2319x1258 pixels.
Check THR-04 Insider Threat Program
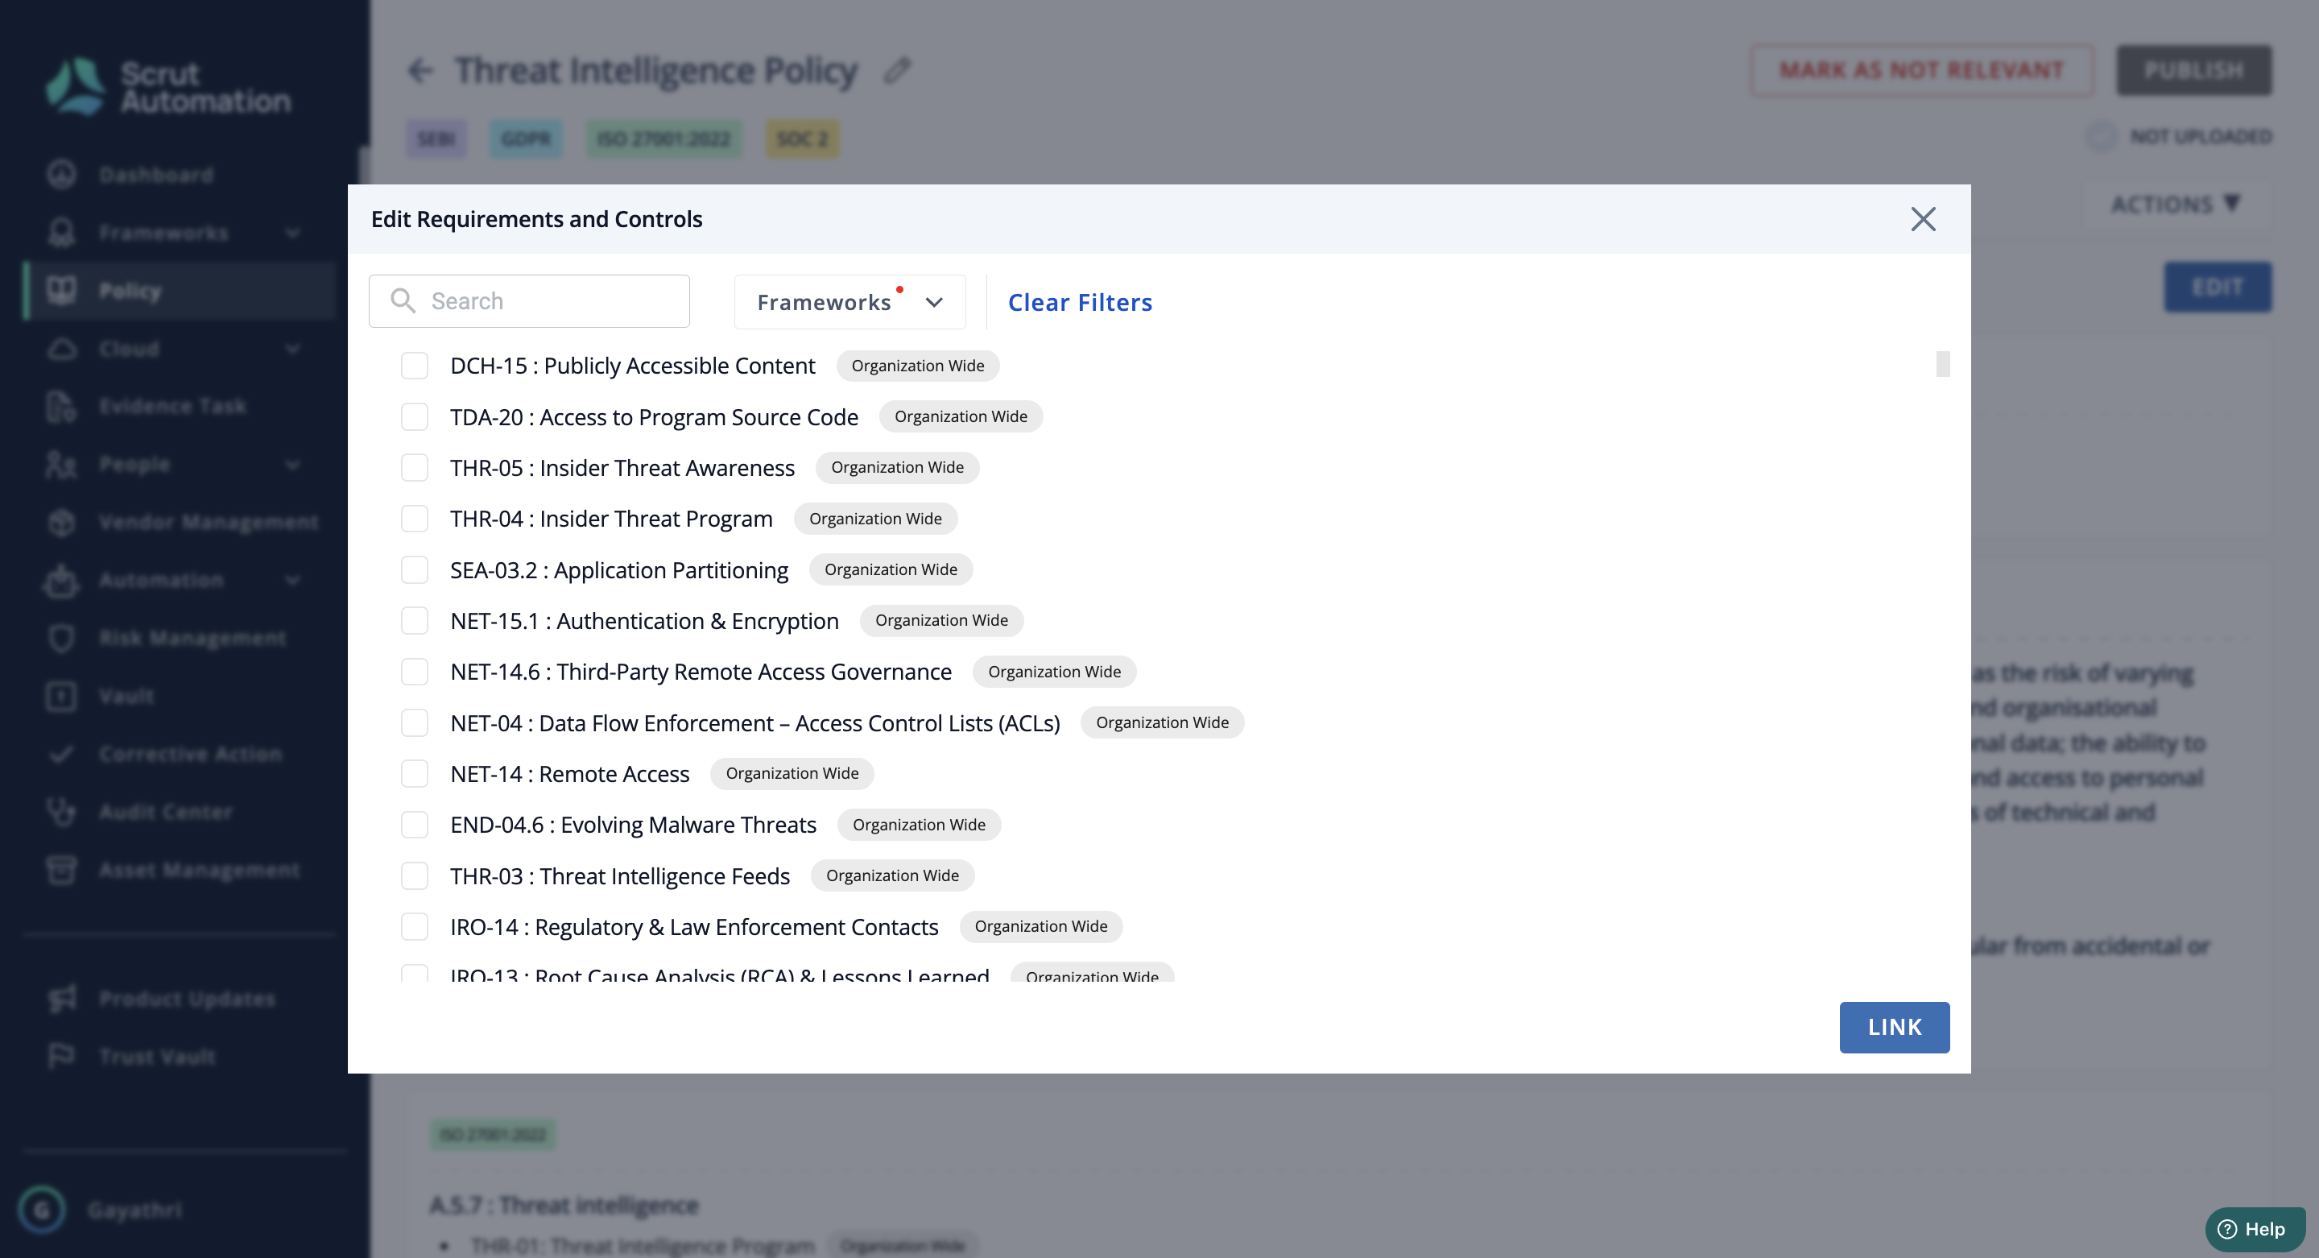[414, 519]
